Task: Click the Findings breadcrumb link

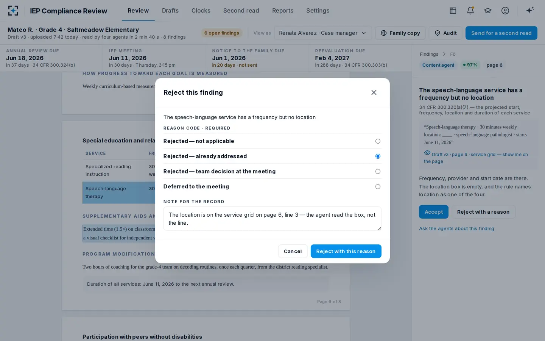Action: (429, 54)
